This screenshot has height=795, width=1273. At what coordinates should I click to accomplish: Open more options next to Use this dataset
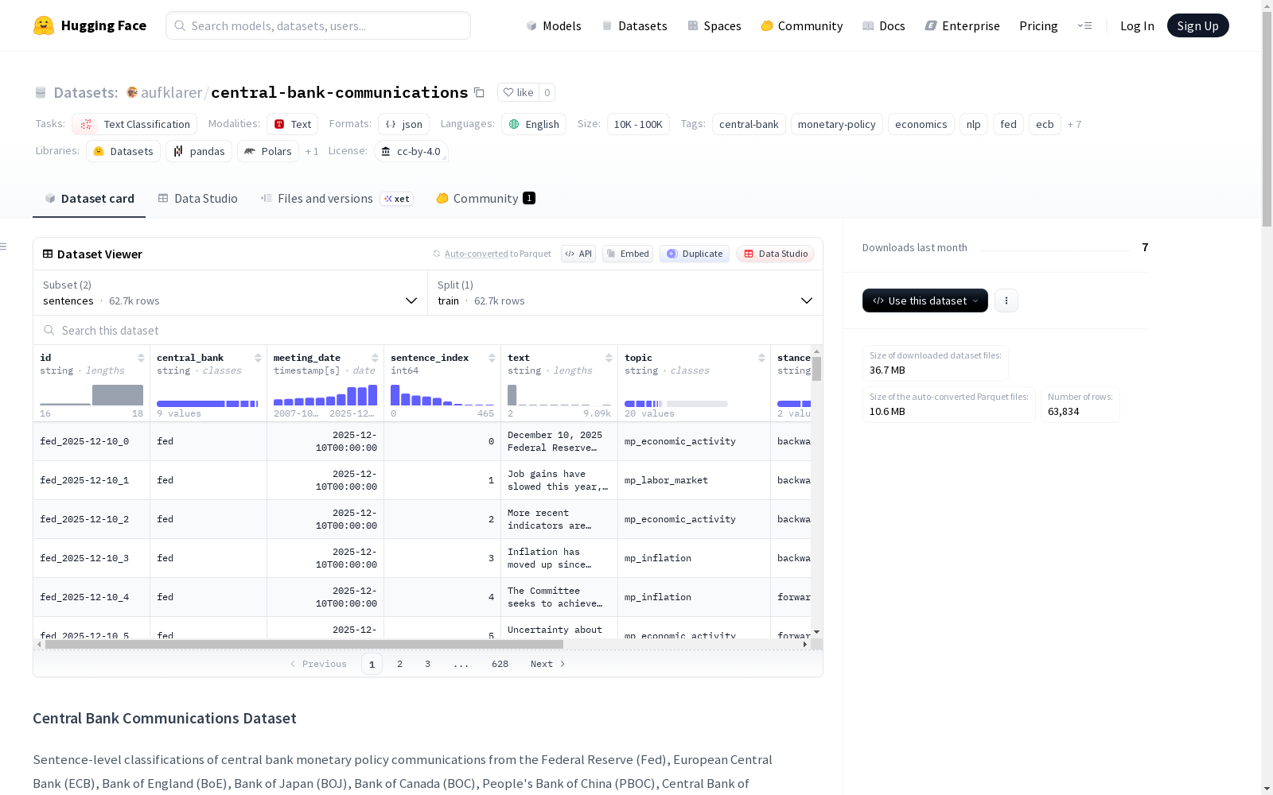pos(1006,301)
